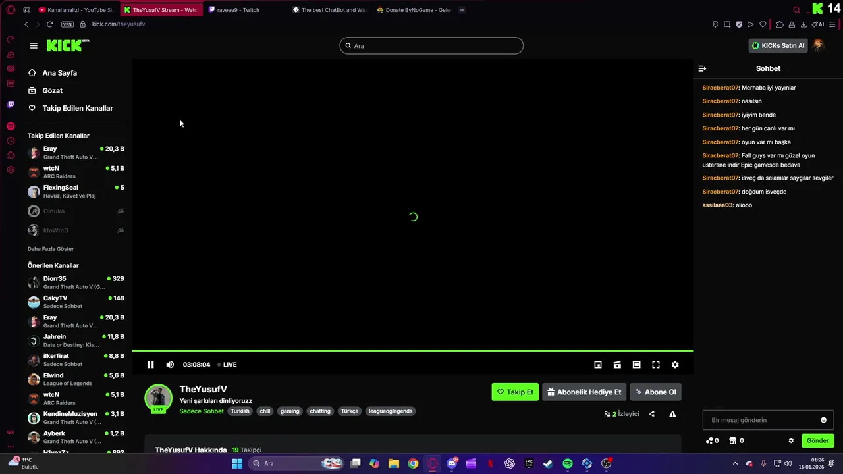
Task: Switch to Kanal analizi YouTube tab
Action: tap(76, 10)
